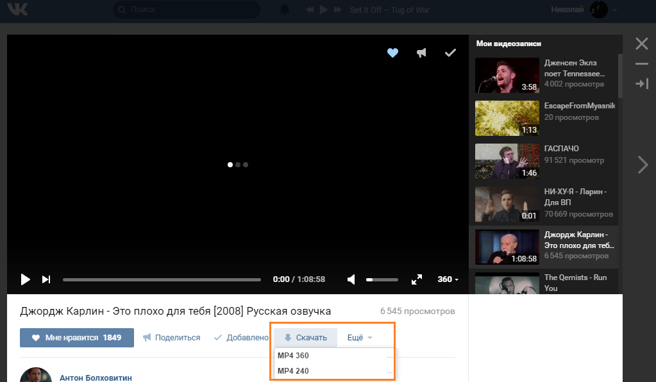Like video via heart icon overlay
Image resolution: width=656 pixels, height=382 pixels.
click(392, 53)
